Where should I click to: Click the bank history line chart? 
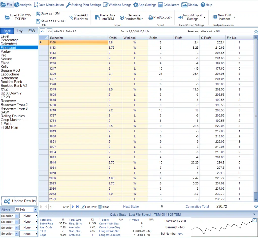pyautogui.click(x=224, y=227)
